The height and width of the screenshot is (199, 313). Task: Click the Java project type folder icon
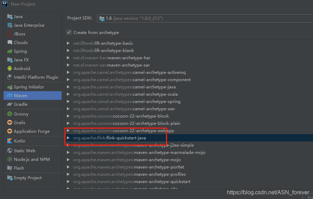[10, 17]
